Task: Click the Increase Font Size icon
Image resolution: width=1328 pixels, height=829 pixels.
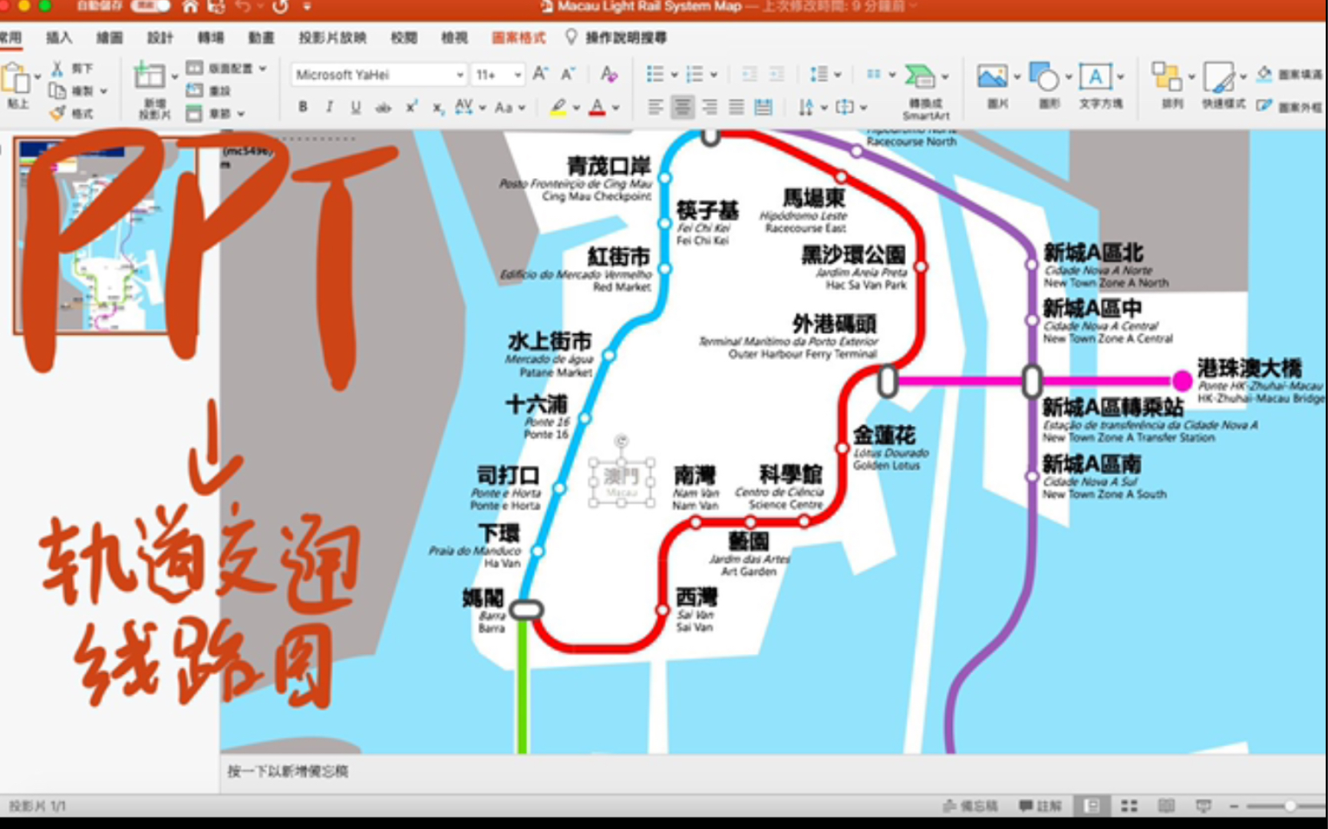Action: [540, 74]
